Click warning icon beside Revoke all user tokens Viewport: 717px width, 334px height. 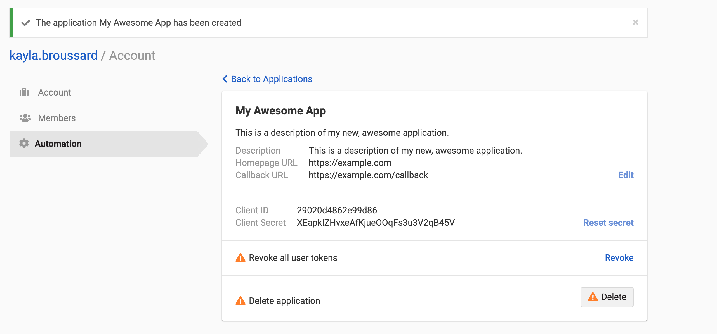point(240,258)
